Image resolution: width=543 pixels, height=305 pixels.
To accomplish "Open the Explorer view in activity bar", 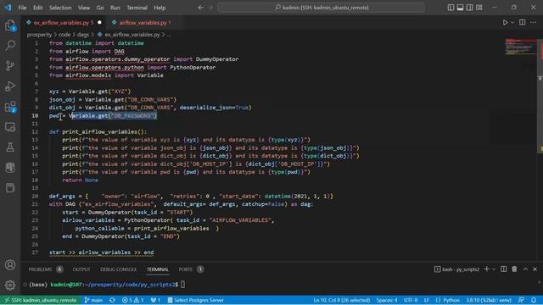I will pos(10,25).
